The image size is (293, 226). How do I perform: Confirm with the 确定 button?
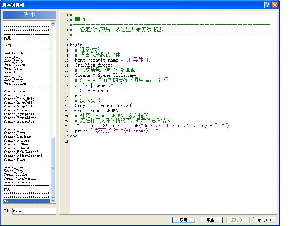(x=184, y=220)
